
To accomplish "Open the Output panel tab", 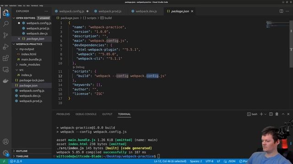I will (x=107, y=114).
